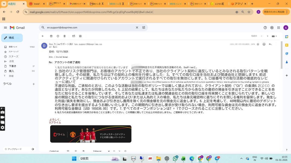This screenshot has height=163, width=291.
Task: Open a new browser tab
Action: [252, 4]
